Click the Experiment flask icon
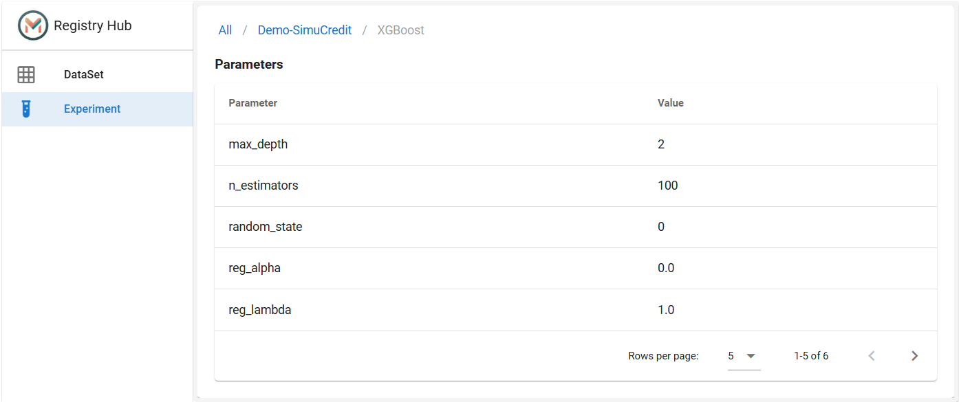Viewport: 959px width, 402px height. click(26, 109)
